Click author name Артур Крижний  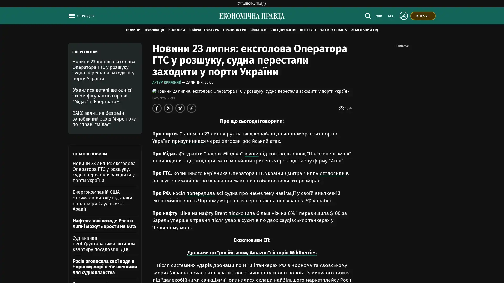coord(167,82)
